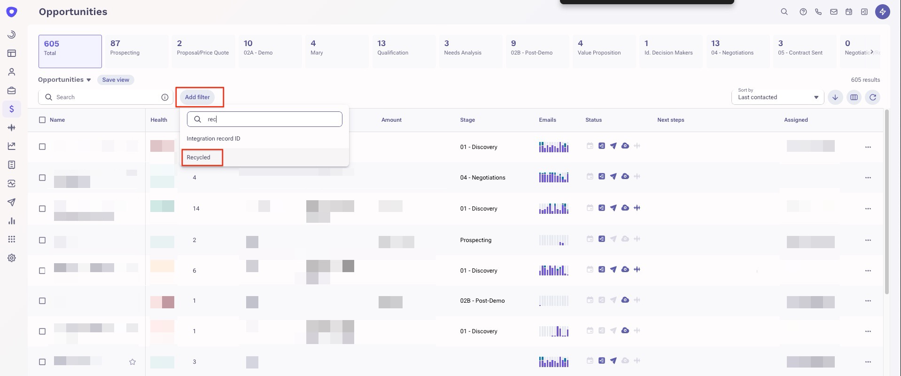Toggle the select-all checkbox beside Name
Viewport: 901px width, 376px height.
click(42, 120)
